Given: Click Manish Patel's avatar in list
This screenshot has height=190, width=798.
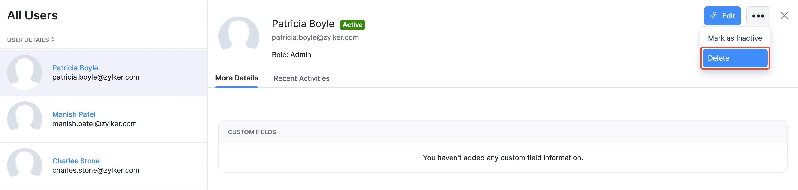Looking at the screenshot, I should pos(24,119).
